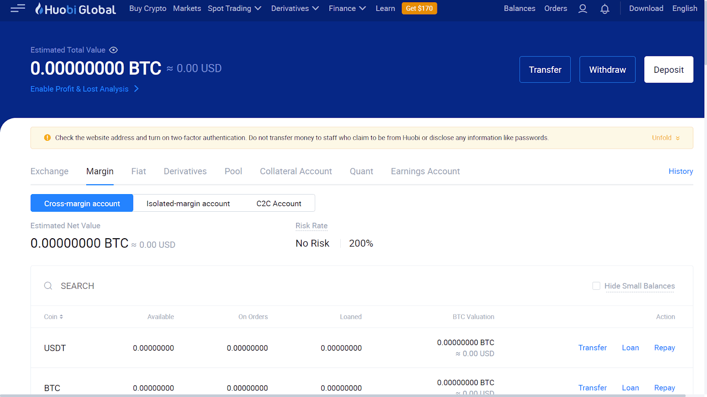Go to Buy Crypto

pos(148,8)
